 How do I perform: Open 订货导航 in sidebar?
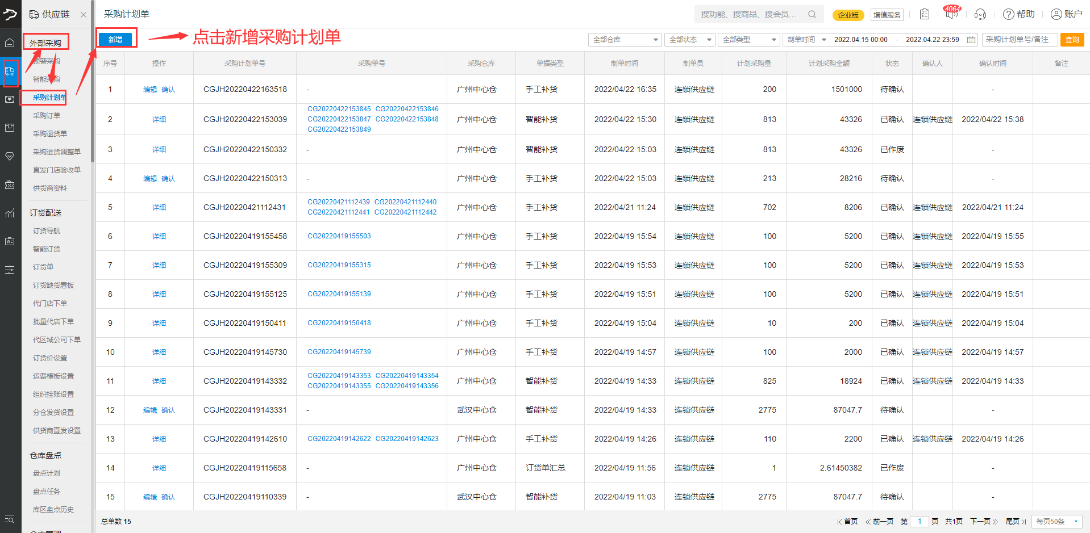pyautogui.click(x=47, y=231)
